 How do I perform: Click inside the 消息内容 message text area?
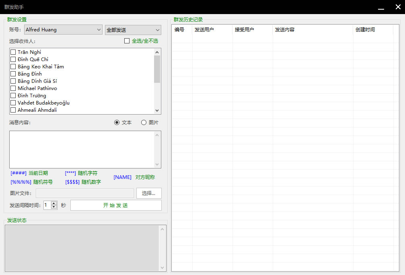pyautogui.click(x=81, y=149)
